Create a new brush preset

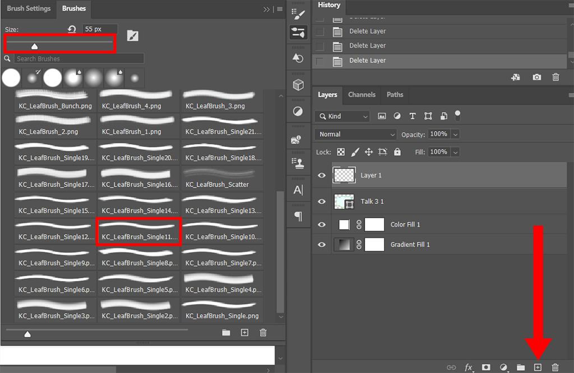click(x=244, y=333)
